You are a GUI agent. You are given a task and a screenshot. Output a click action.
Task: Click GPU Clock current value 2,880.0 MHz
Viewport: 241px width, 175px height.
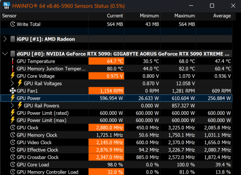109,128
